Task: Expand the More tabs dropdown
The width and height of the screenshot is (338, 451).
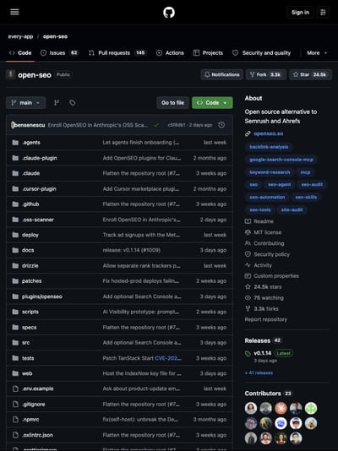Action: point(317,53)
